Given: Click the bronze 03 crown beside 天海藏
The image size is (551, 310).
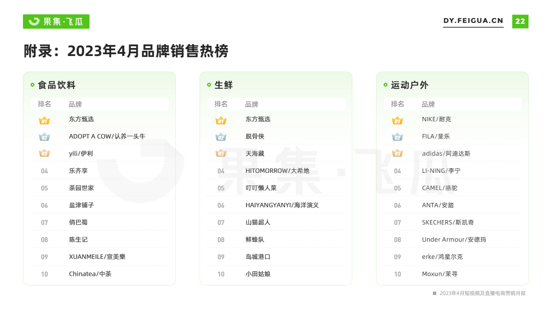Looking at the screenshot, I should [x=221, y=153].
